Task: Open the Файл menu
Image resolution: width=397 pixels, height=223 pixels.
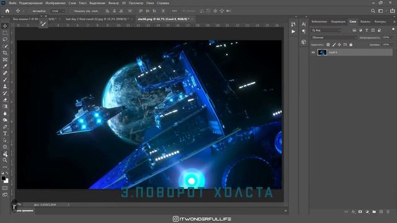Action: click(x=12, y=3)
